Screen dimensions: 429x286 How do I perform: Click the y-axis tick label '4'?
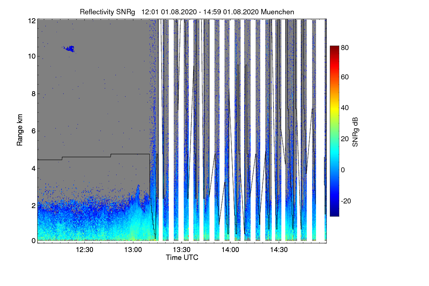pos(33,168)
